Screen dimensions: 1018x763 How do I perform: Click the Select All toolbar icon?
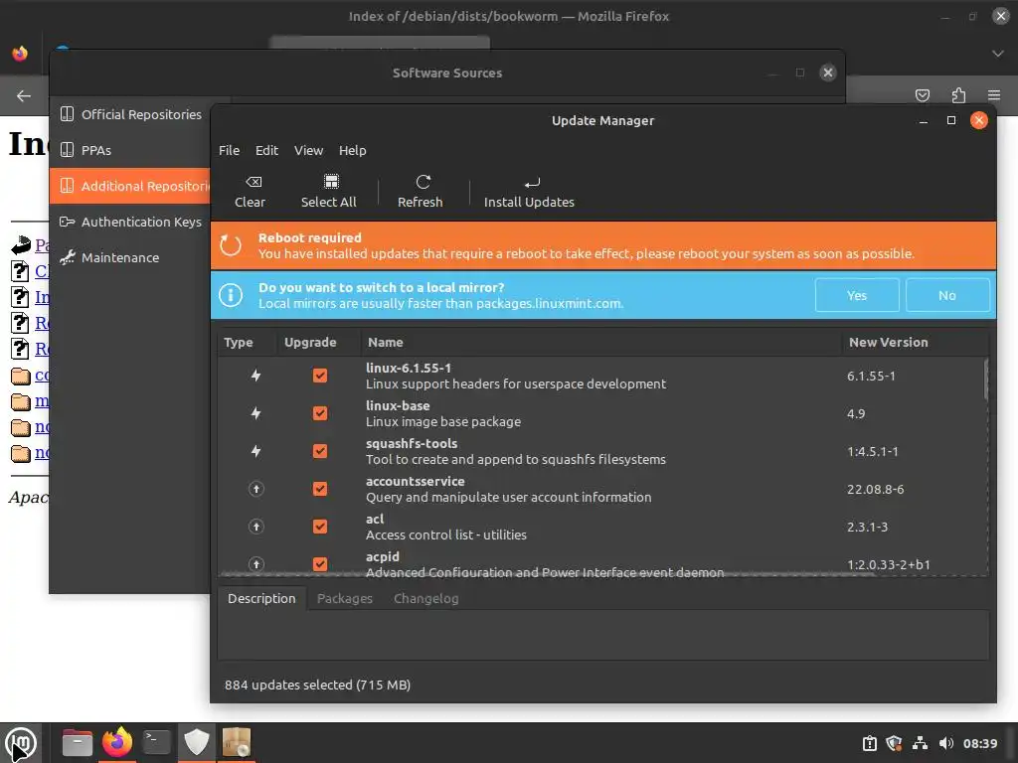click(331, 181)
